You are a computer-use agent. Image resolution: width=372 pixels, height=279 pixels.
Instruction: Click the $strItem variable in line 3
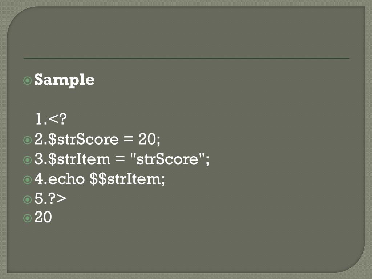[x=79, y=159]
